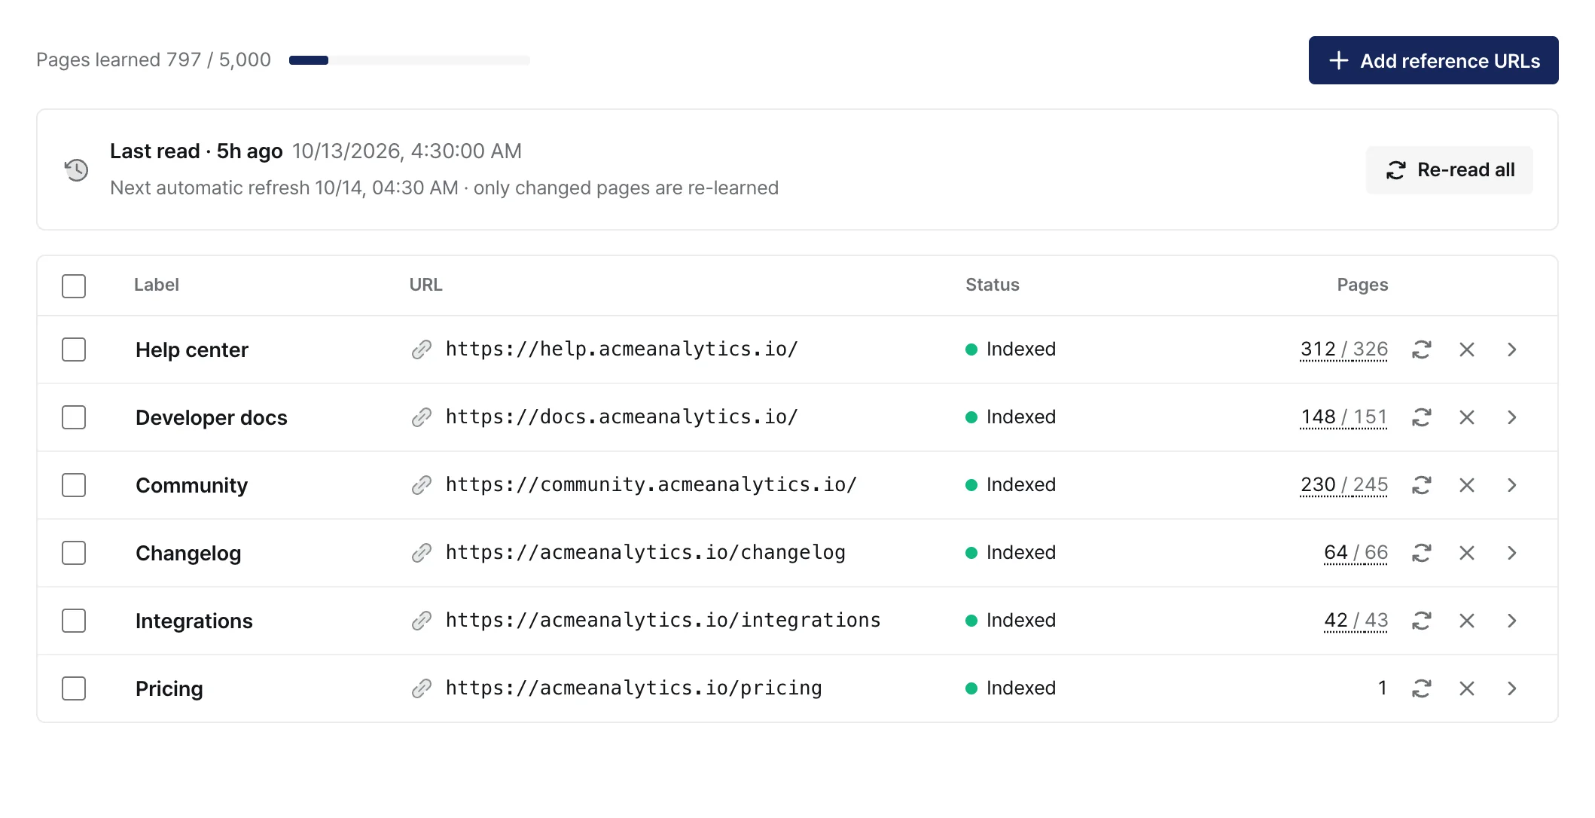This screenshot has height=818, width=1595.
Task: Check the Developer docs row checkbox
Action: pos(74,417)
